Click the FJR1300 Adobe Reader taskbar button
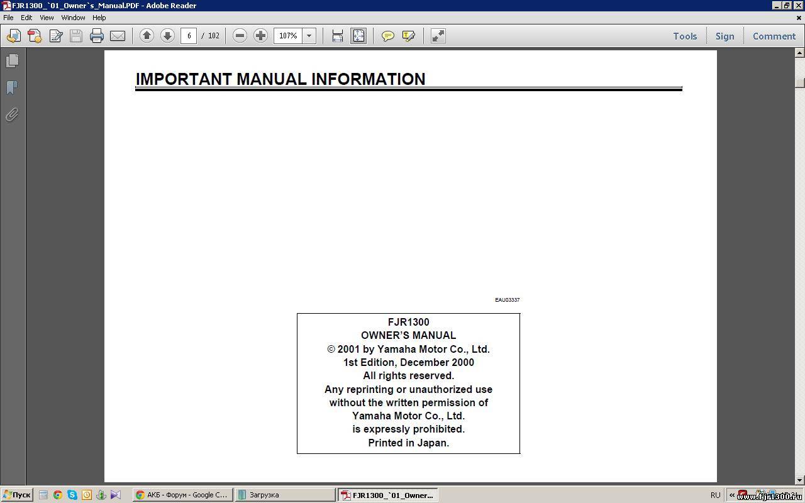 387,495
